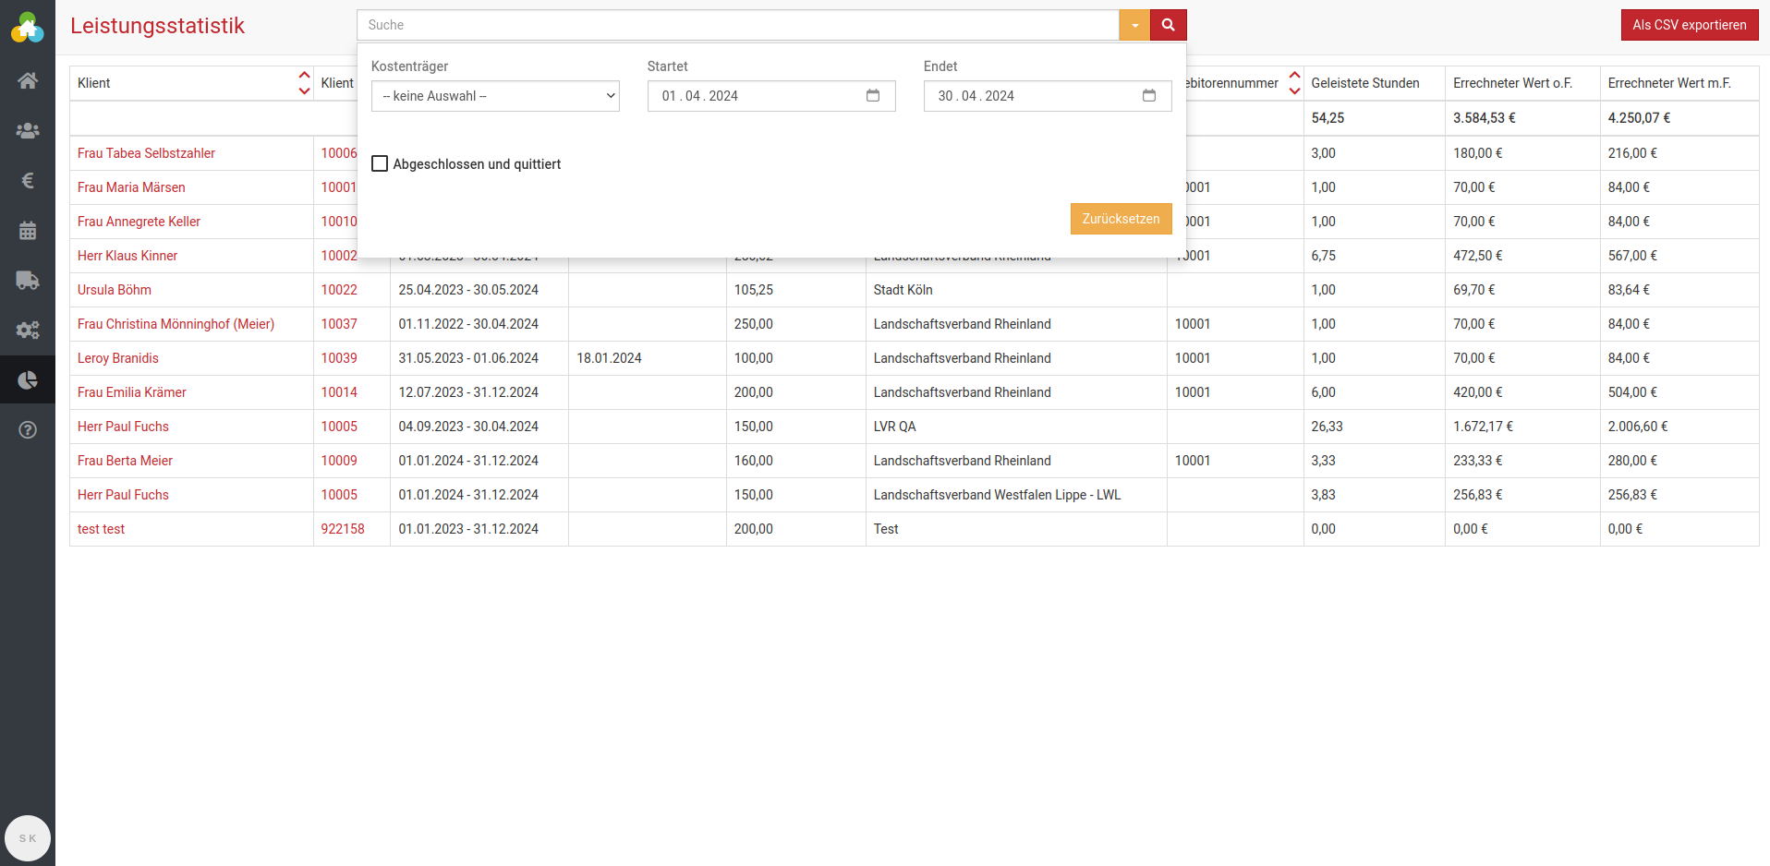Click into the Suche search field

click(737, 25)
